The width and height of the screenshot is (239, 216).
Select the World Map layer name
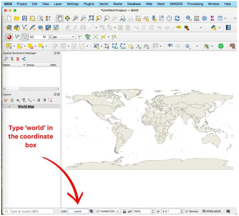pos(26,106)
